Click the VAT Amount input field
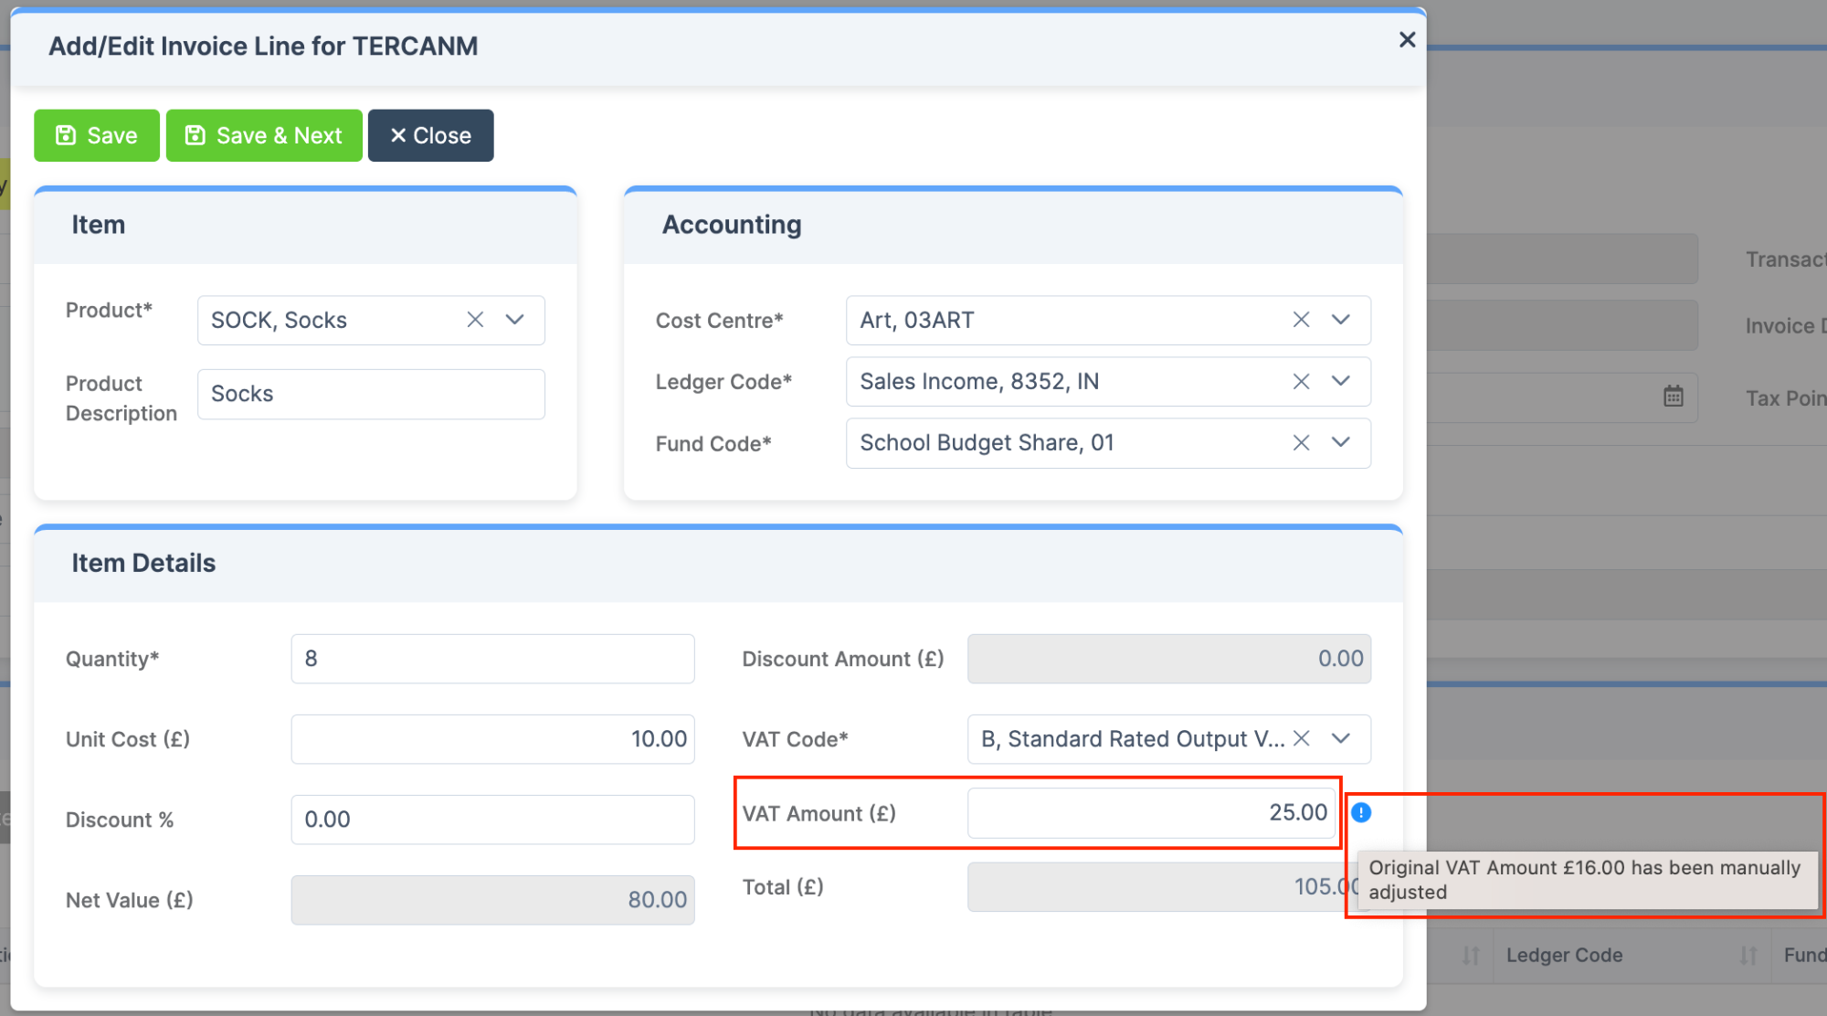The image size is (1827, 1016). pyautogui.click(x=1151, y=812)
